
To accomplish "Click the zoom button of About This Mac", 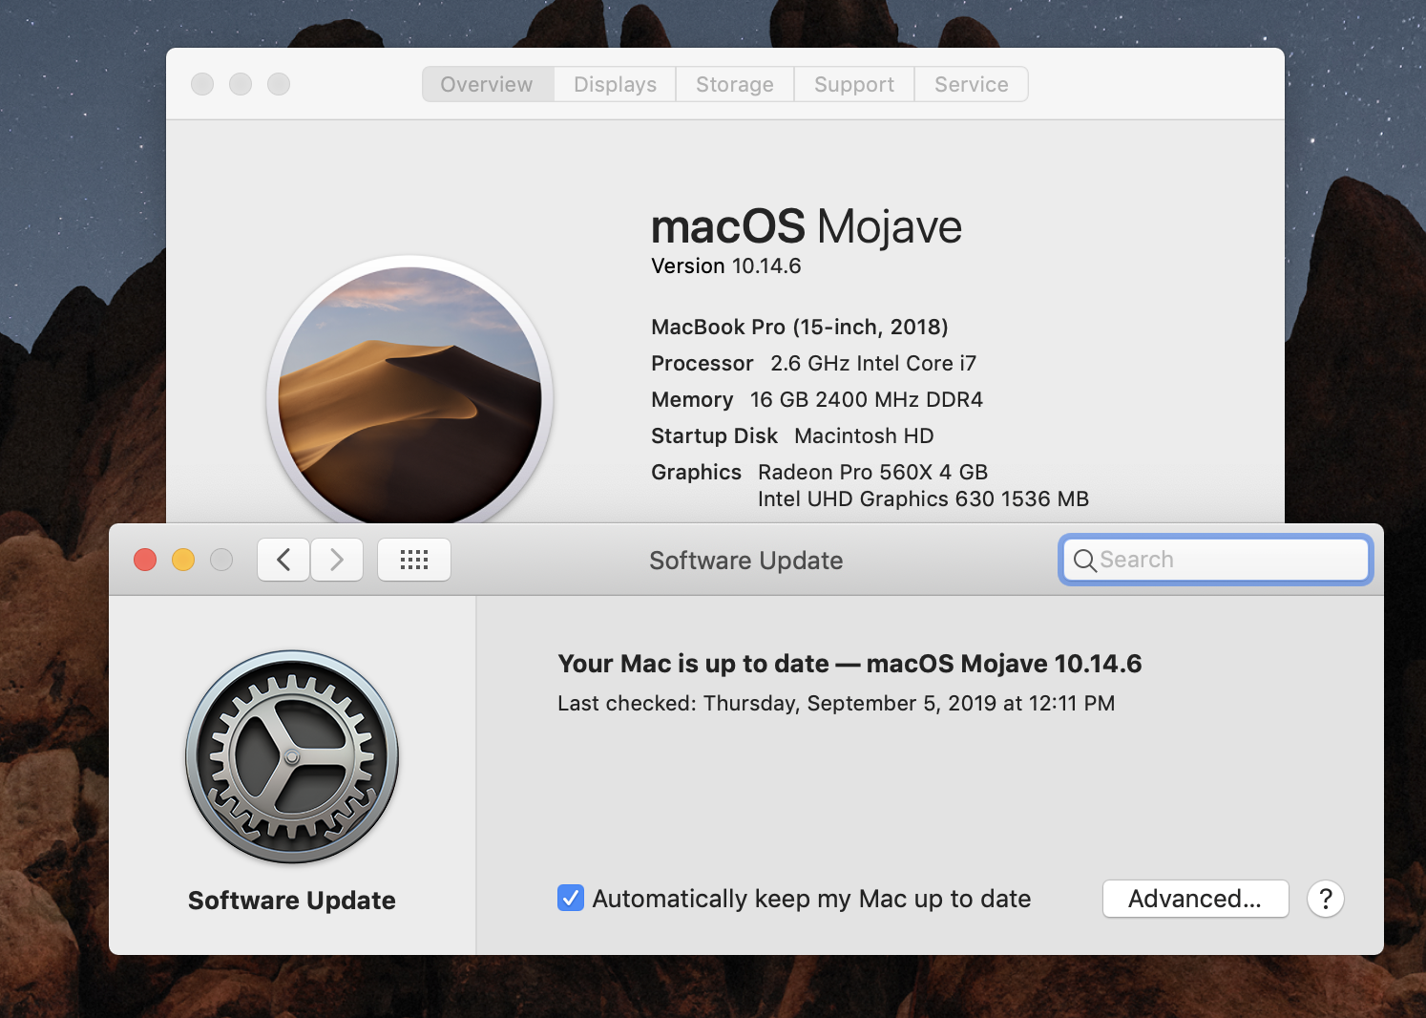I will (279, 84).
